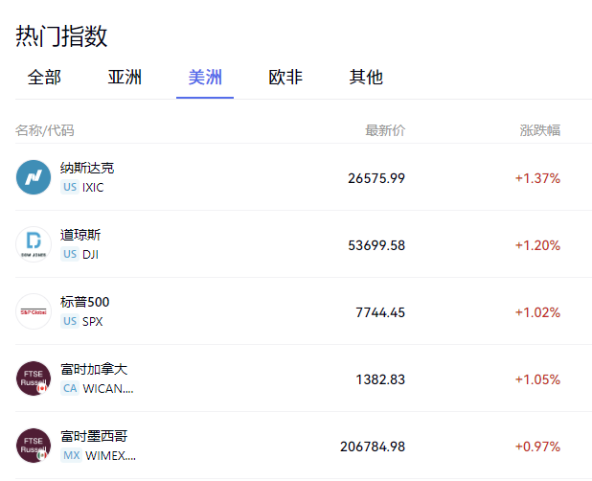Click the +0.97% change value
This screenshot has width=592, height=481.
coord(537,447)
